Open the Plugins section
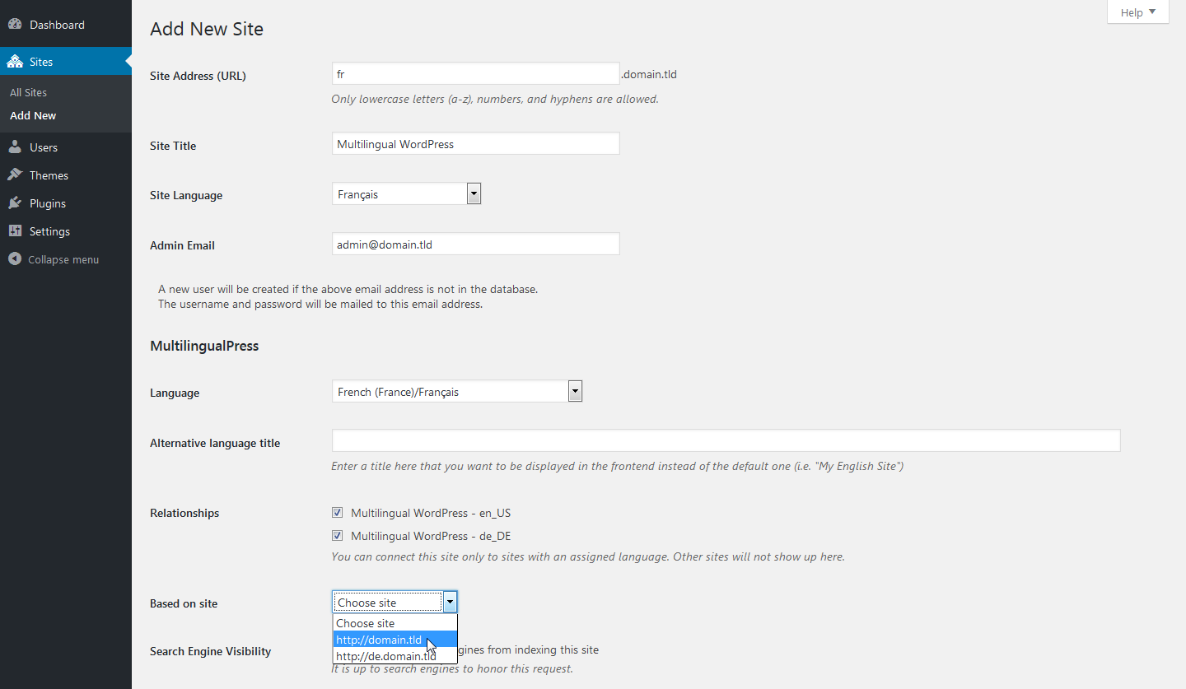This screenshot has height=689, width=1186. click(x=47, y=203)
